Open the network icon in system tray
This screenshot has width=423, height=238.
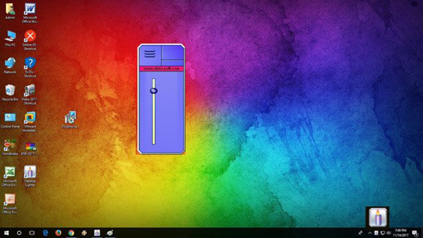[x=382, y=233]
